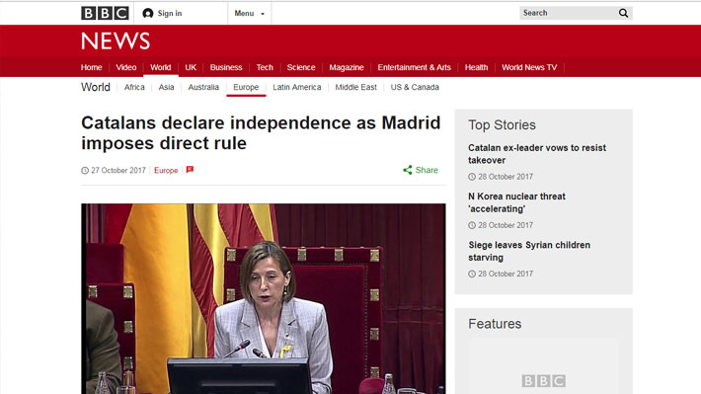This screenshot has width=701, height=394.
Task: Open World News TV section
Action: pyautogui.click(x=529, y=67)
